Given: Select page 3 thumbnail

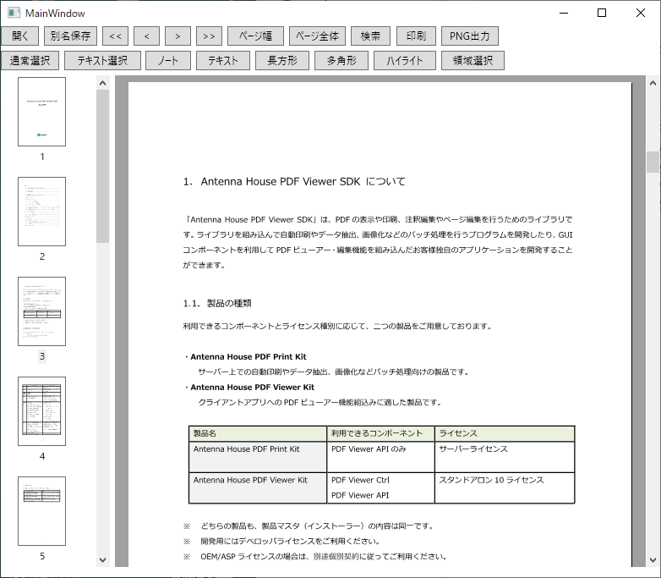Looking at the screenshot, I should point(41,311).
